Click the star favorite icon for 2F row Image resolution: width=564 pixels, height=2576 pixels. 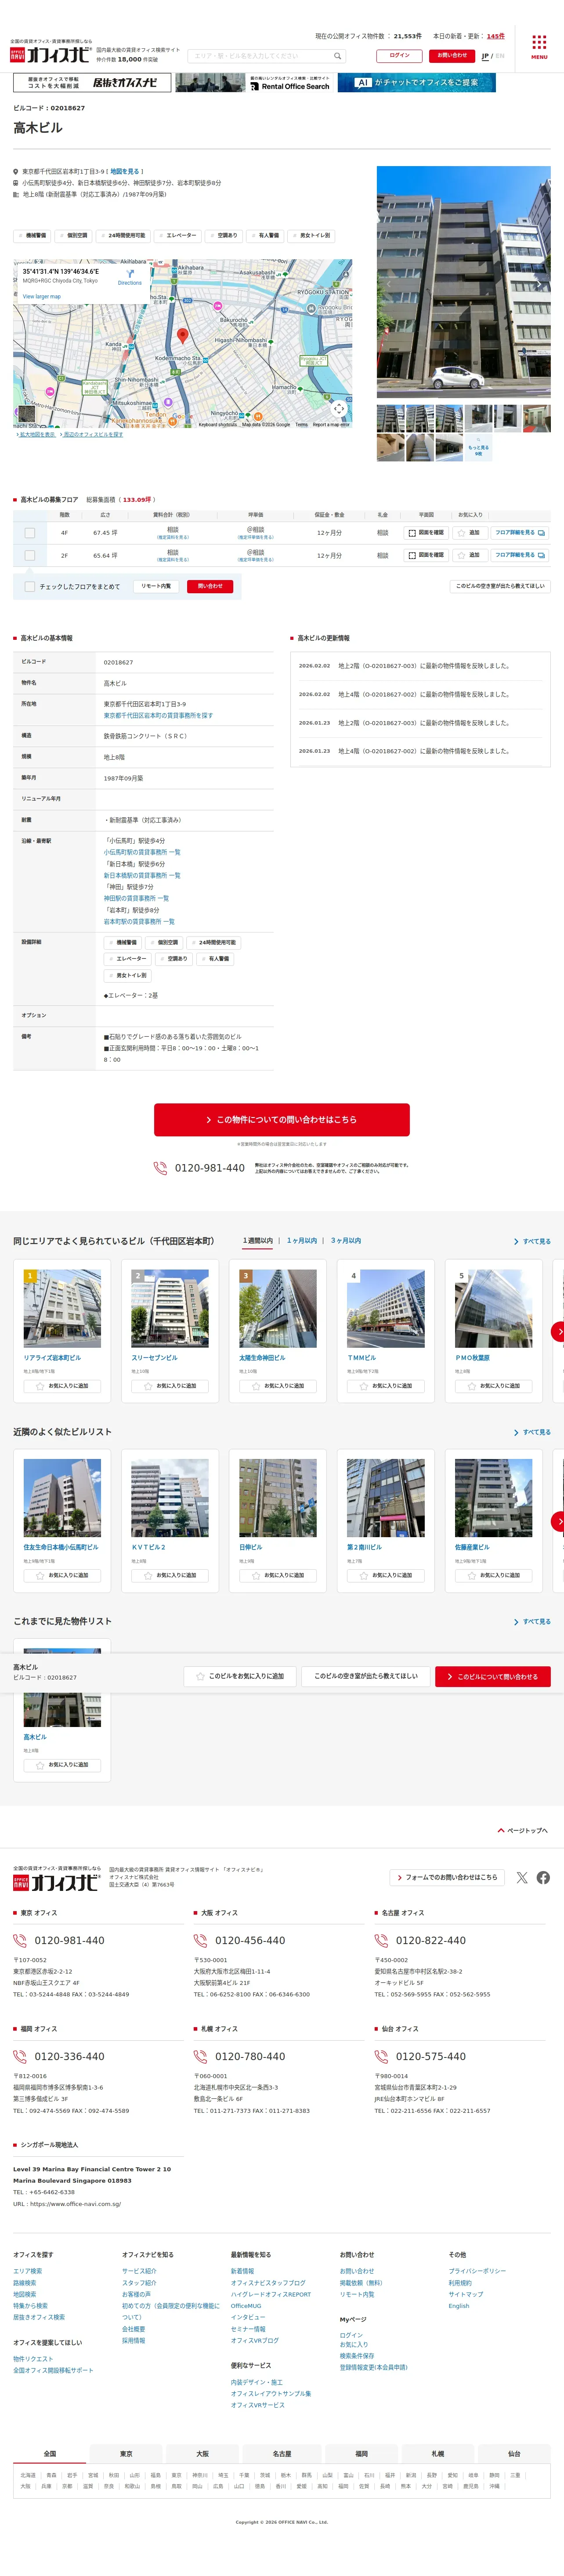click(463, 555)
